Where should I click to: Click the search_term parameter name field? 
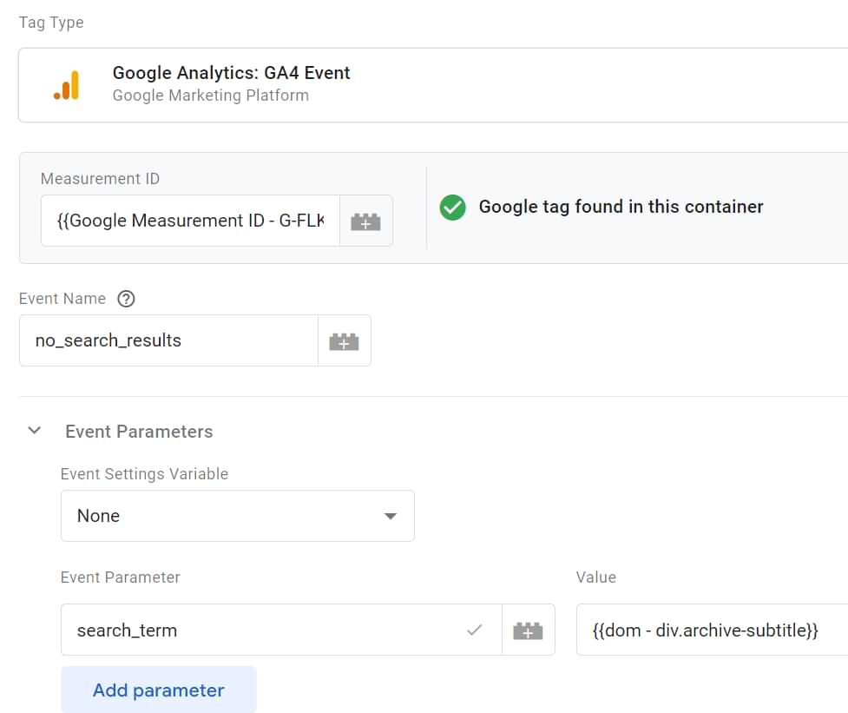(x=281, y=630)
